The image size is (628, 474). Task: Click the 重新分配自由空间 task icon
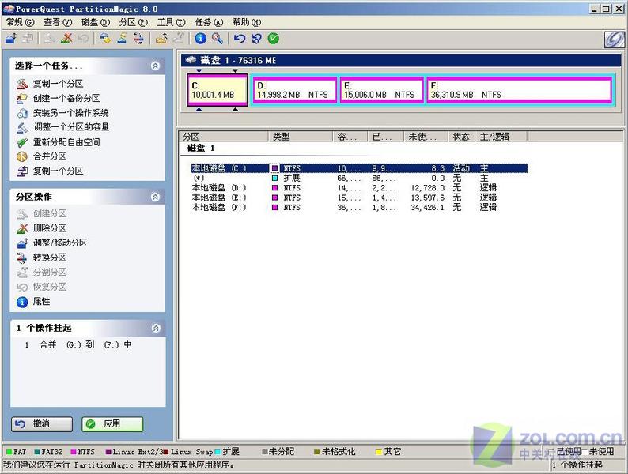click(22, 142)
